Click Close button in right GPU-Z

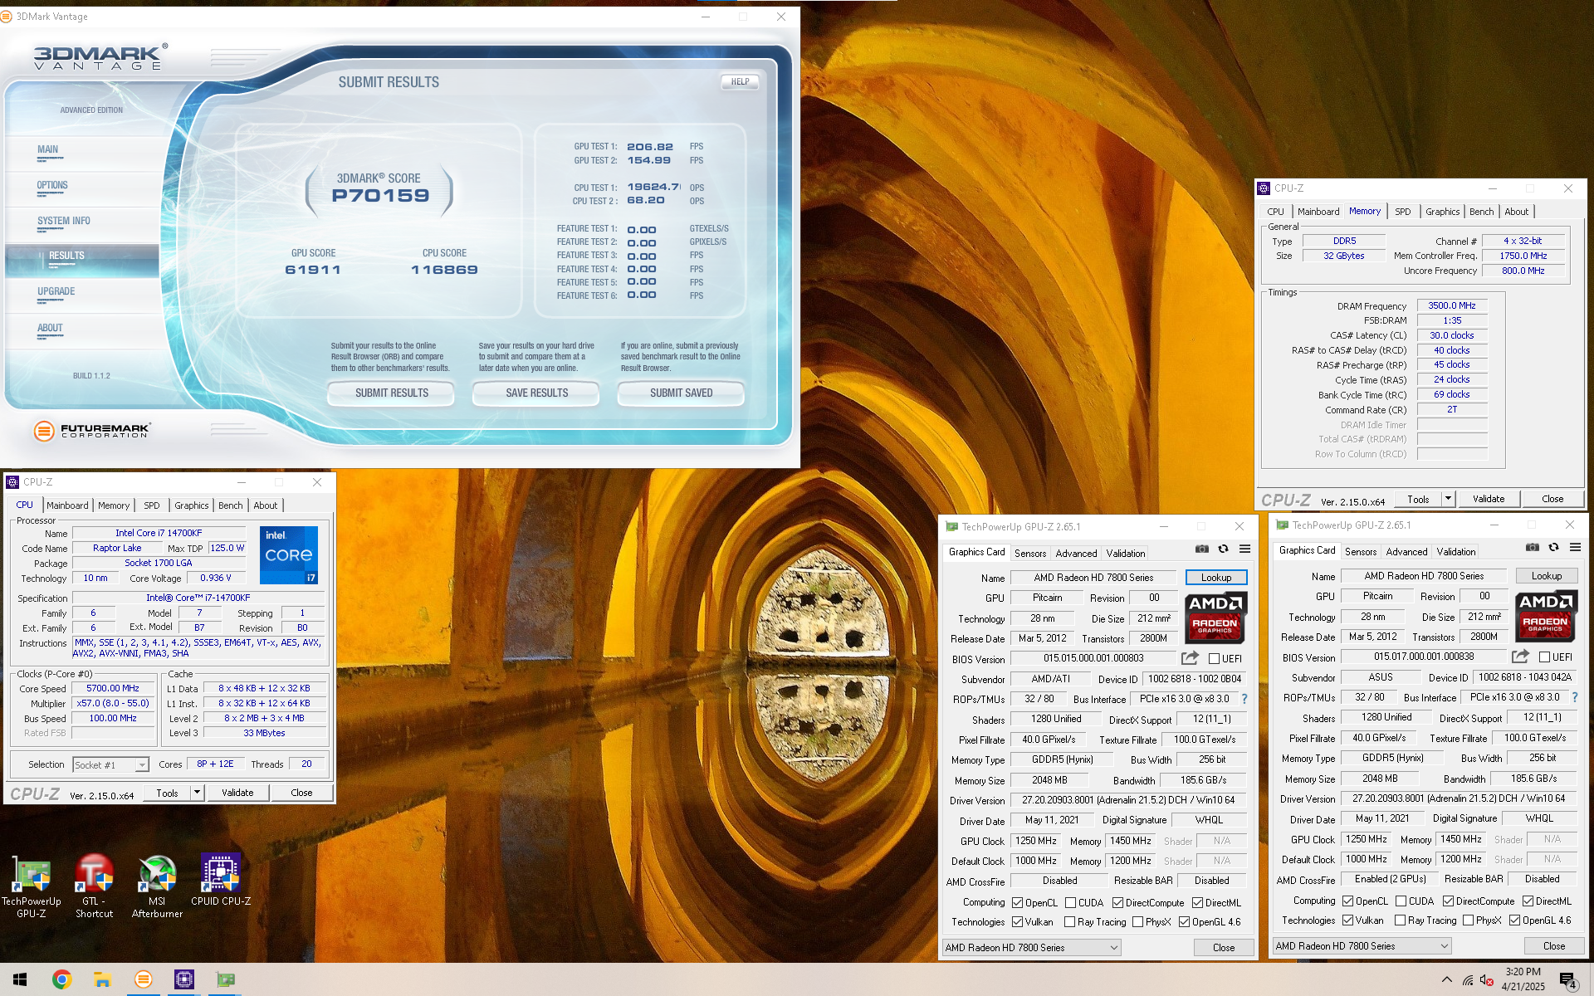(1553, 946)
